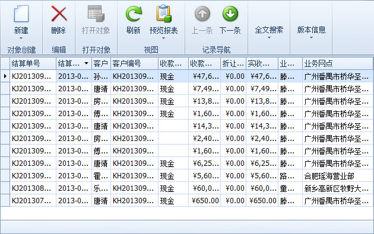Click the ¥47,6… 收款 amount in first row
Image resolution: width=374 pixels, height=234 pixels.
[x=204, y=76]
